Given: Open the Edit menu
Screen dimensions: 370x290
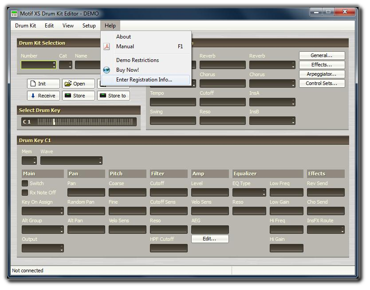Looking at the screenshot, I should 49,26.
